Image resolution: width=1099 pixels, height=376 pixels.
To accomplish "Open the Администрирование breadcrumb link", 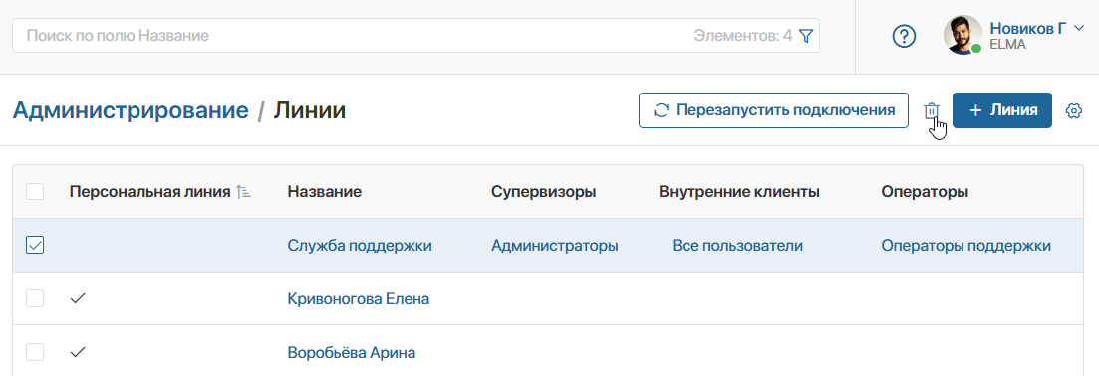I will [131, 110].
